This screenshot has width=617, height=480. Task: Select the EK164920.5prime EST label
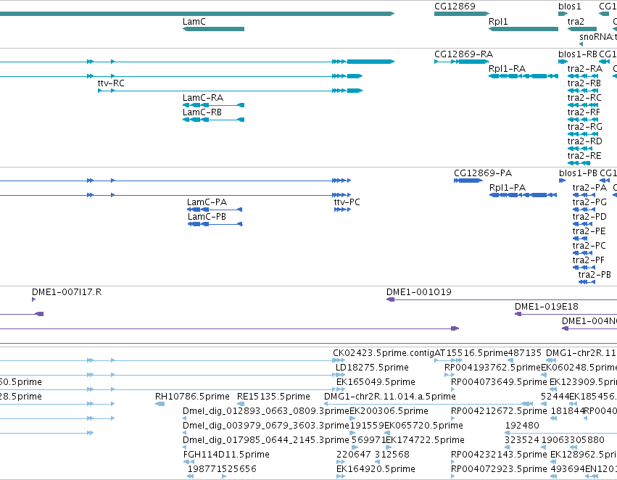point(376,469)
